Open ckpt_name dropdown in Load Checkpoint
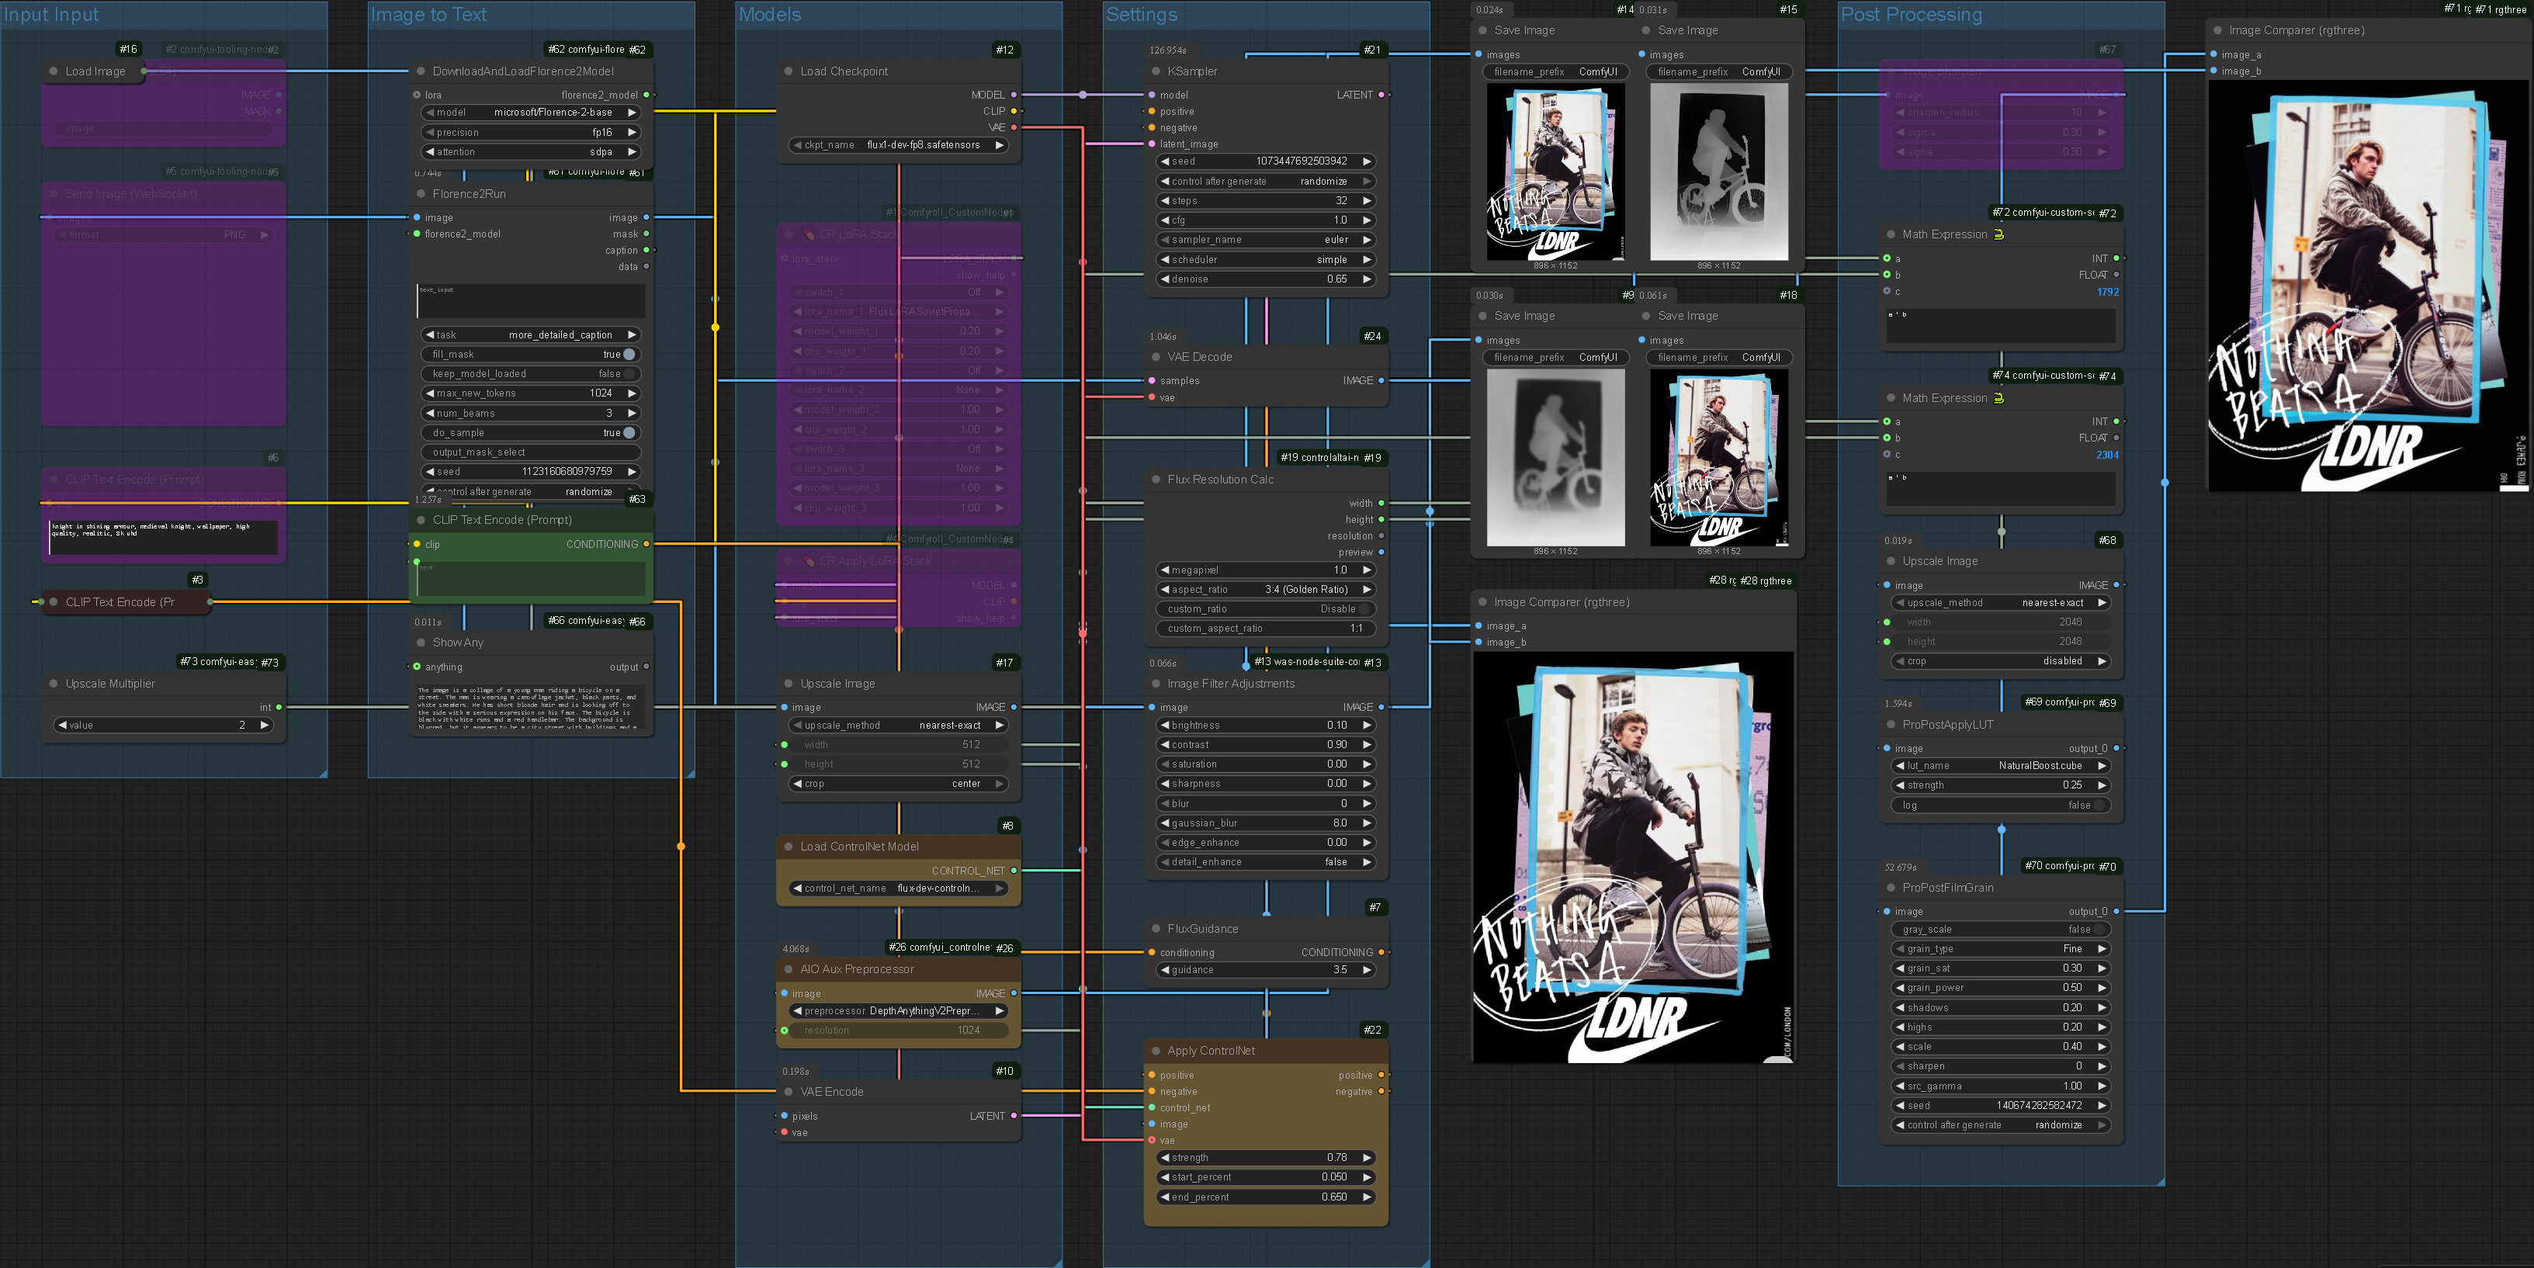Image resolution: width=2534 pixels, height=1268 pixels. click(x=899, y=144)
